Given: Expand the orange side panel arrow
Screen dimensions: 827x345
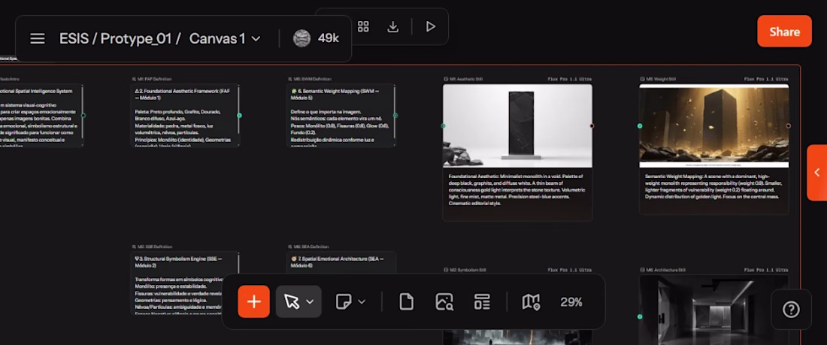Looking at the screenshot, I should point(817,173).
